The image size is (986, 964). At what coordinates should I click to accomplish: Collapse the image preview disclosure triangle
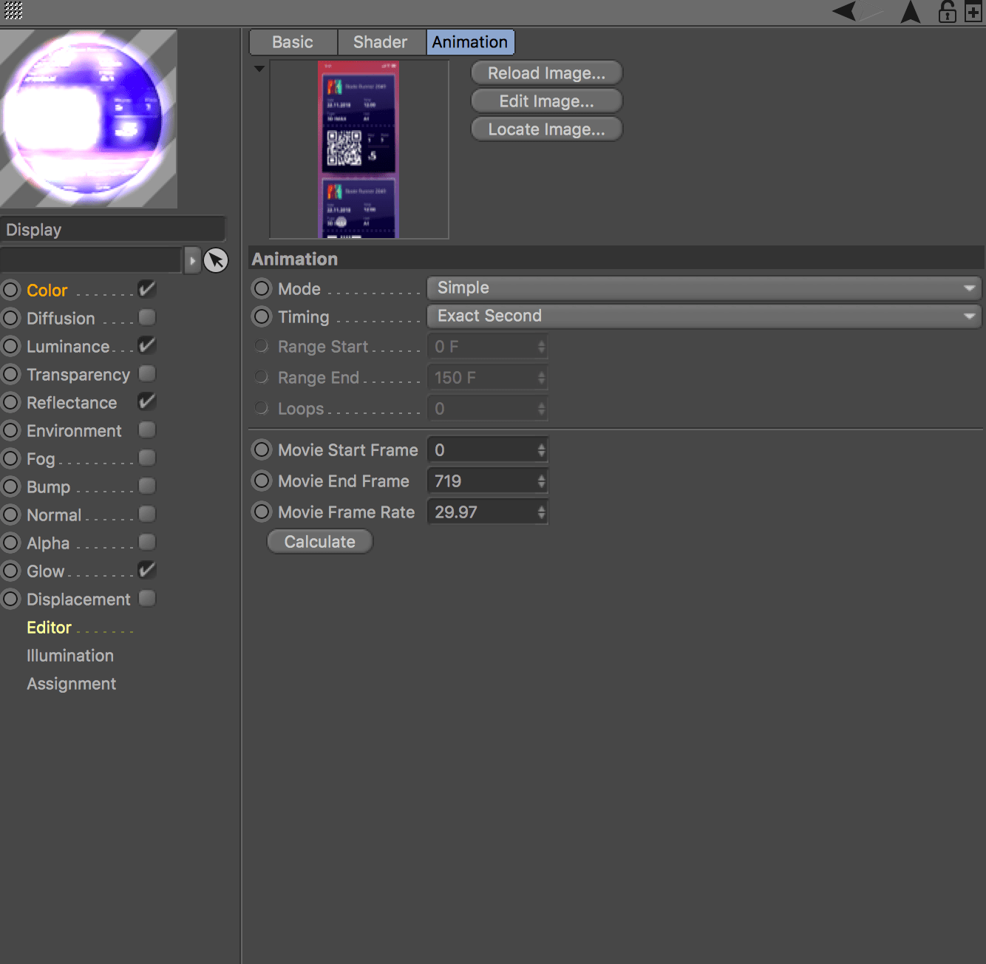pos(259,69)
